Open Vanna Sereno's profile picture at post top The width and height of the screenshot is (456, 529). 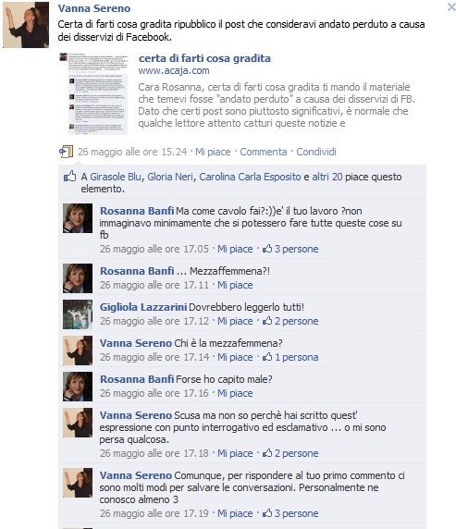point(26,25)
